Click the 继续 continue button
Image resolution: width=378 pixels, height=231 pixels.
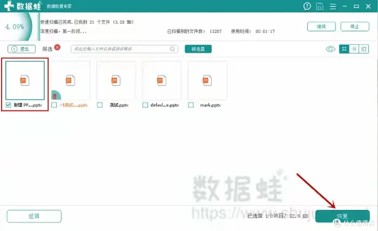(321, 27)
